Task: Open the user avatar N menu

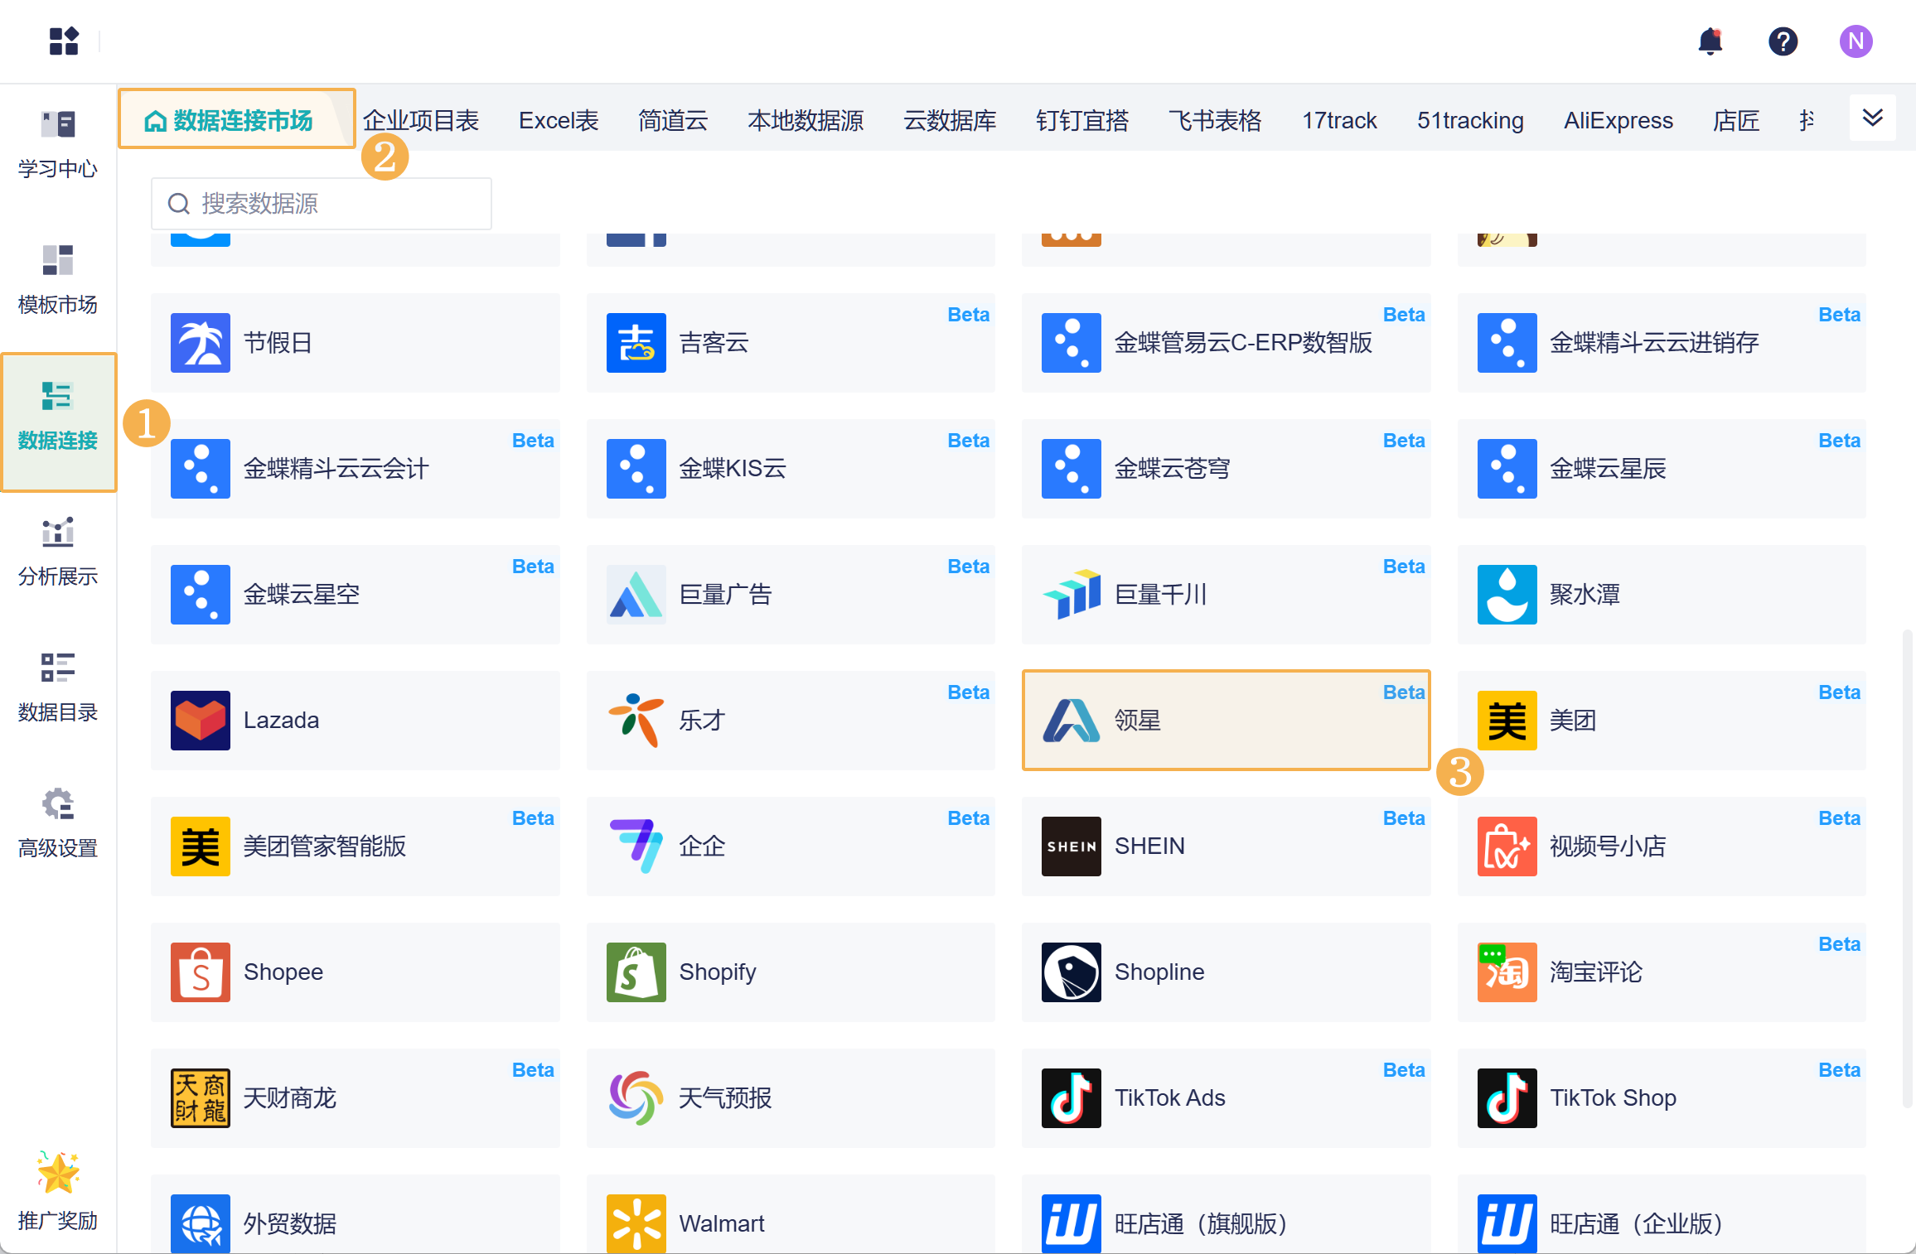Action: click(x=1856, y=41)
